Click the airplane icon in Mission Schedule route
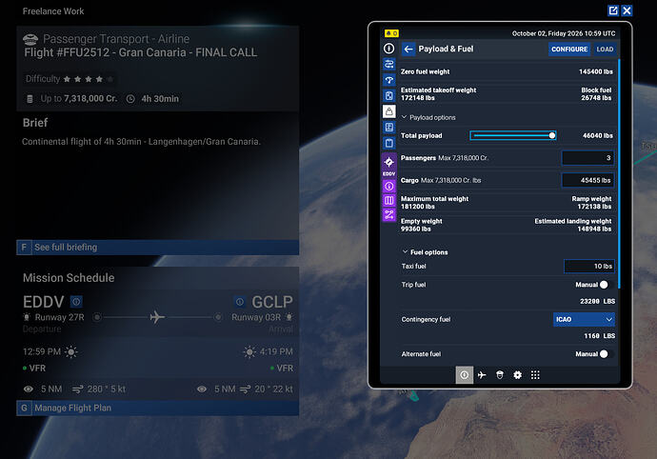 [157, 317]
